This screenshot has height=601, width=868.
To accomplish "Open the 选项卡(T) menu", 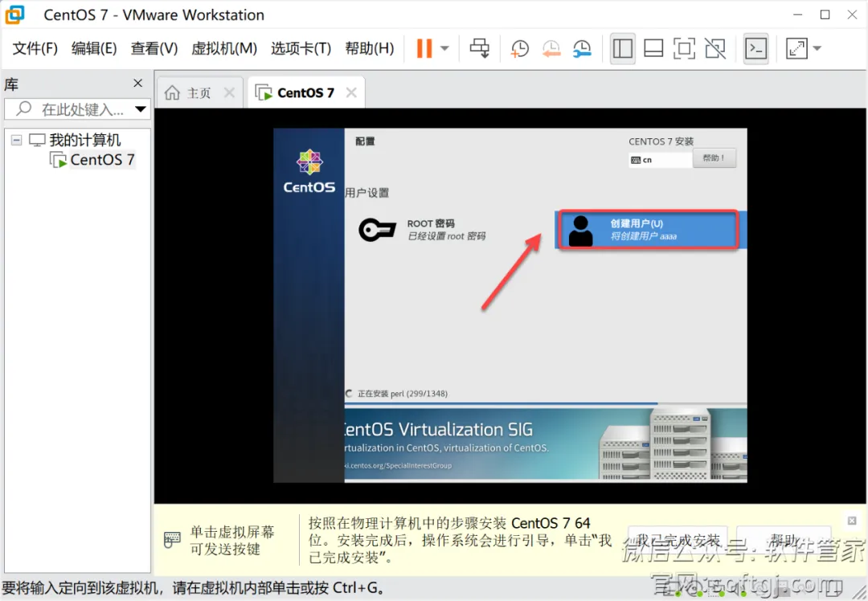I will point(301,49).
